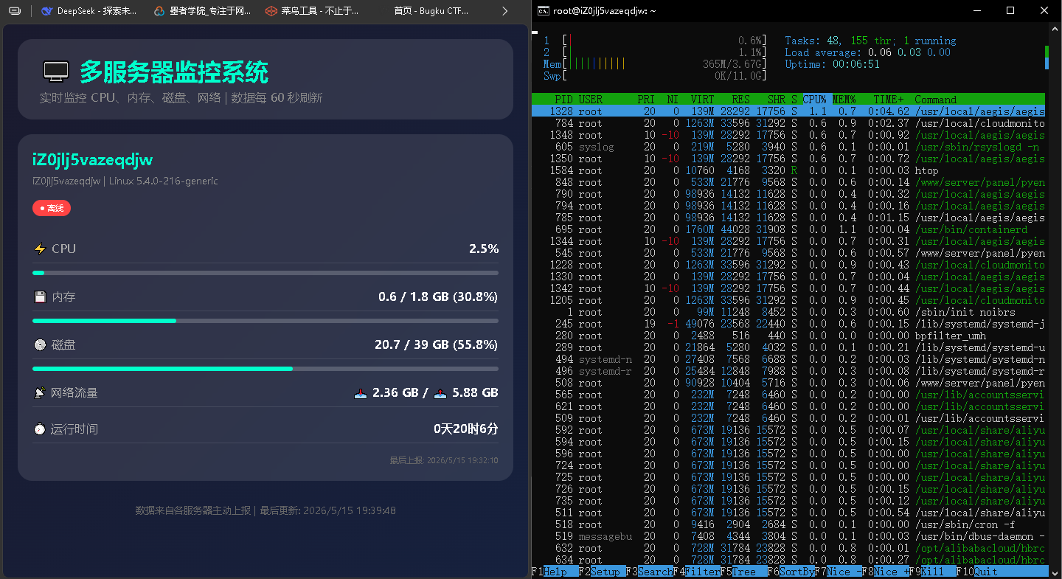This screenshot has height=579, width=1062.
Task: Click F10 Quit in htop footer
Action: tap(979, 572)
